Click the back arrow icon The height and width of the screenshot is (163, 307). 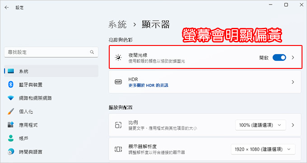pyautogui.click(x=7, y=7)
